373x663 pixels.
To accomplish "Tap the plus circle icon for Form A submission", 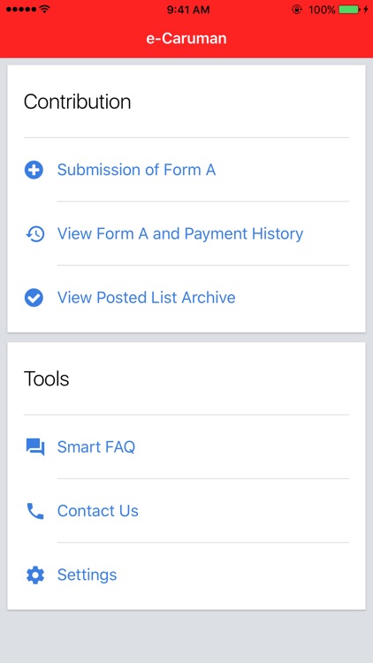I will (x=34, y=170).
